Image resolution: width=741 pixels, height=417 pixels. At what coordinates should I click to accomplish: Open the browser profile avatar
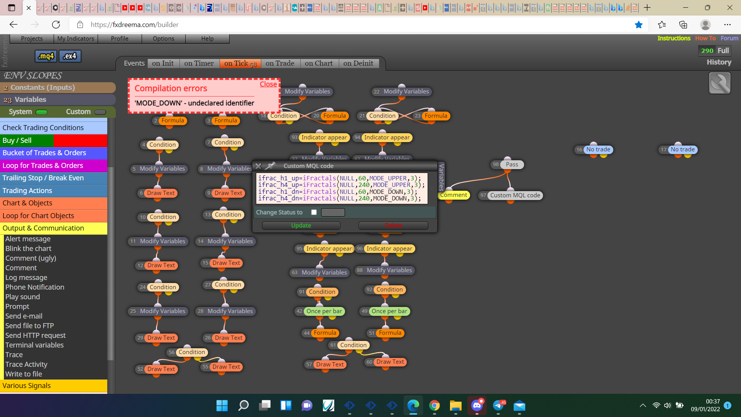pyautogui.click(x=705, y=25)
